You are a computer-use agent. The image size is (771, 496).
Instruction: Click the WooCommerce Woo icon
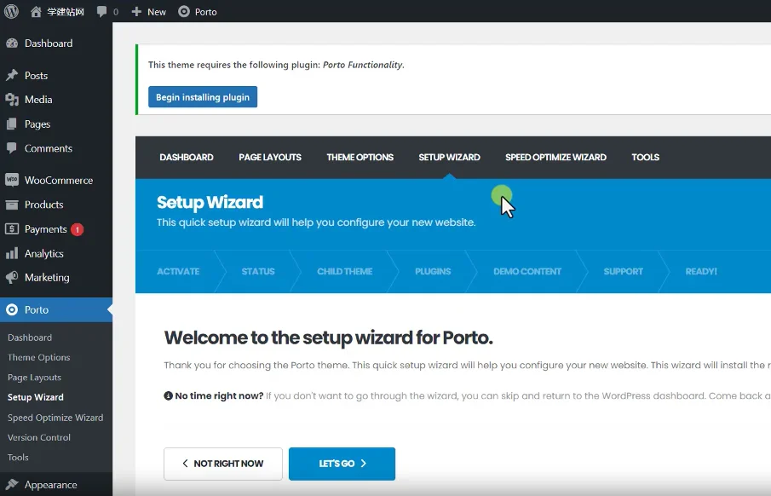click(12, 180)
